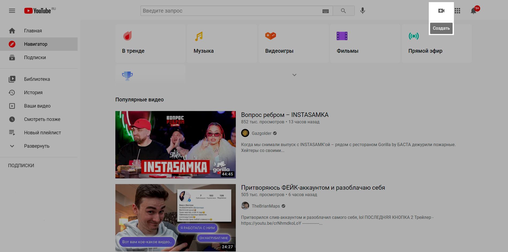Click the clock icon beside Смотреть позже

click(12, 119)
